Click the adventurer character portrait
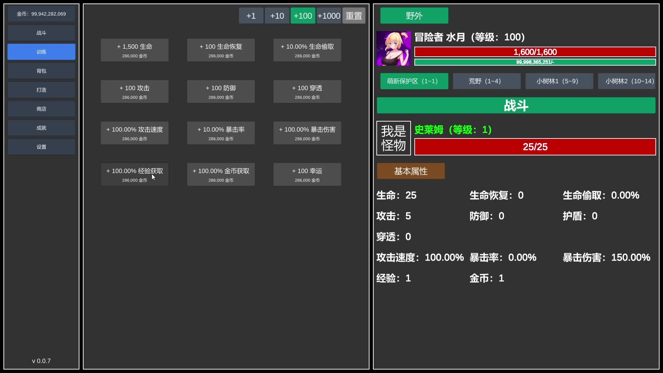Screen dimensions: 663x373 394,48
